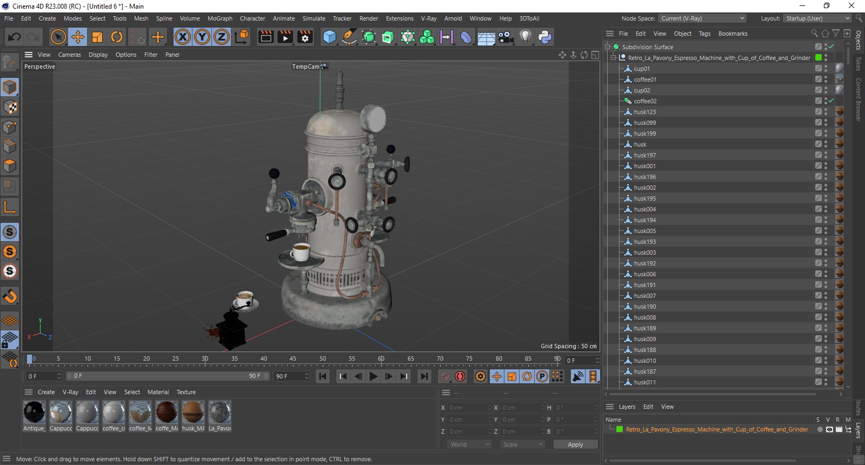
Task: Play the animation forward
Action: 373,376
